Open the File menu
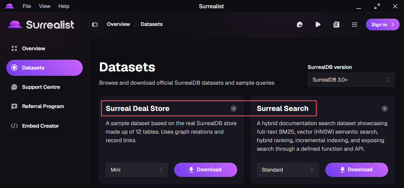The height and width of the screenshot is (188, 404). pos(27,6)
